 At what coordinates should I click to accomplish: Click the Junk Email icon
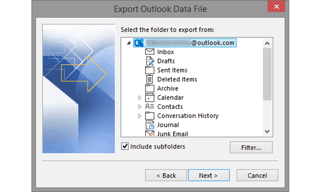150,134
